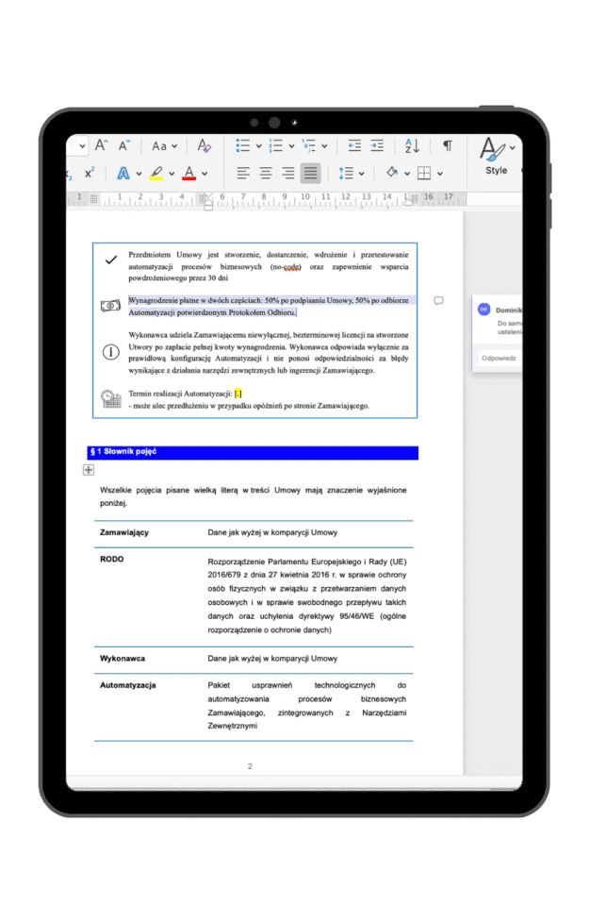This screenshot has width=590, height=923.
Task: Click the Decrease Indent icon
Action: (354, 145)
